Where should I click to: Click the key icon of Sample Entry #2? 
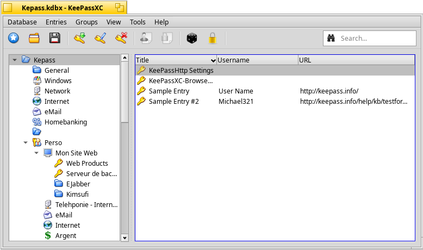(141, 101)
